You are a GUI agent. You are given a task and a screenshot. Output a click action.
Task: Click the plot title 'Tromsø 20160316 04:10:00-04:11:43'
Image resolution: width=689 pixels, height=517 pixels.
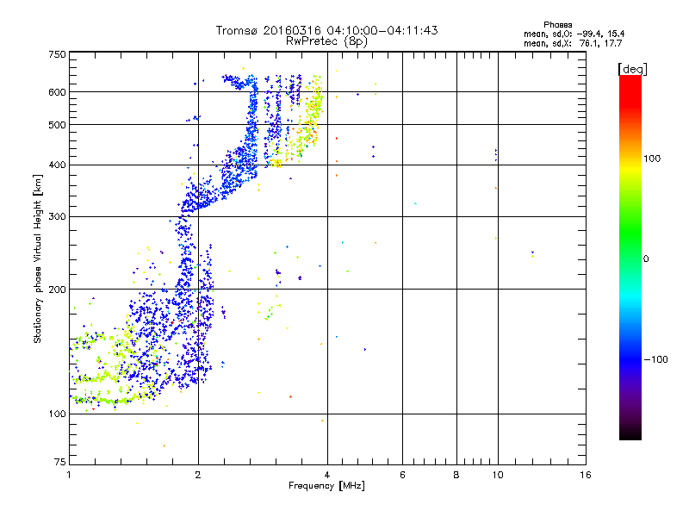(x=326, y=30)
